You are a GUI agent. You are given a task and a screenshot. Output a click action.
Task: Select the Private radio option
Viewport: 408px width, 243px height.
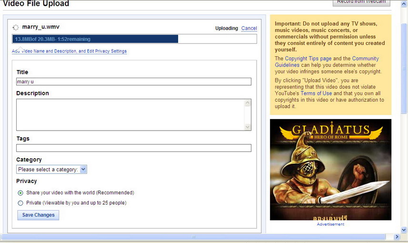point(20,203)
